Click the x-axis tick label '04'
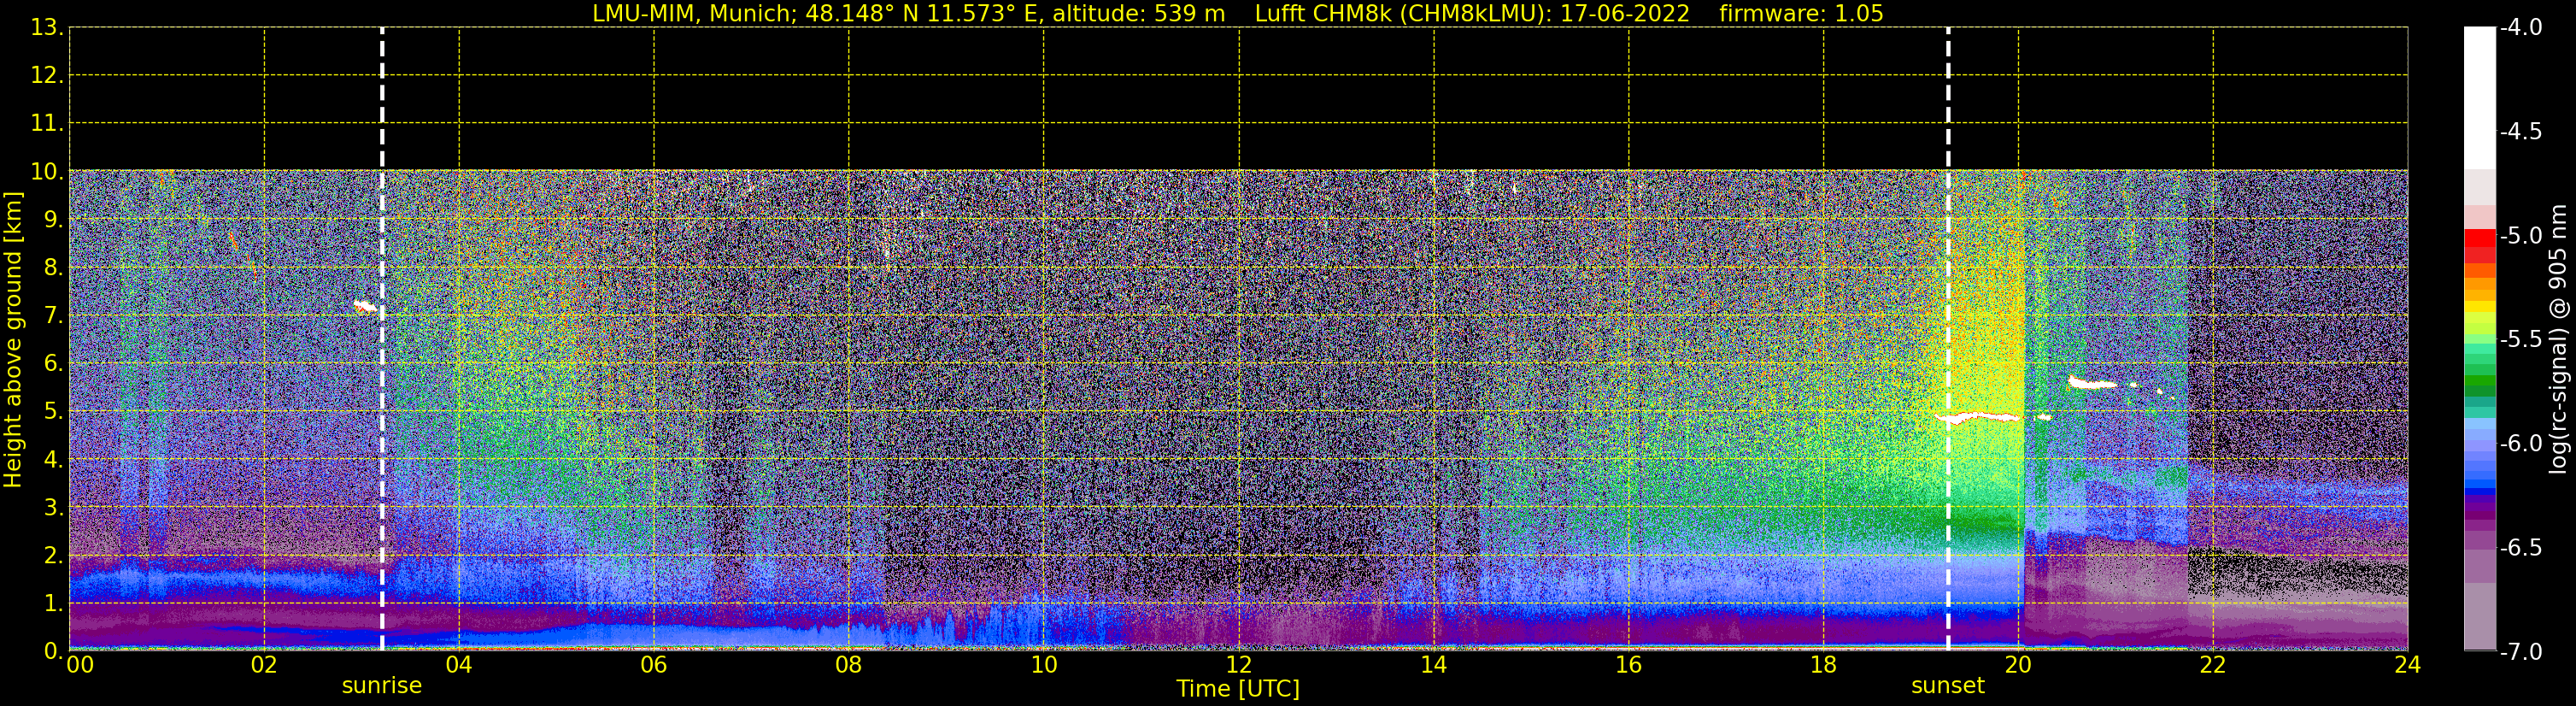This screenshot has height=706, width=2576. (x=459, y=664)
